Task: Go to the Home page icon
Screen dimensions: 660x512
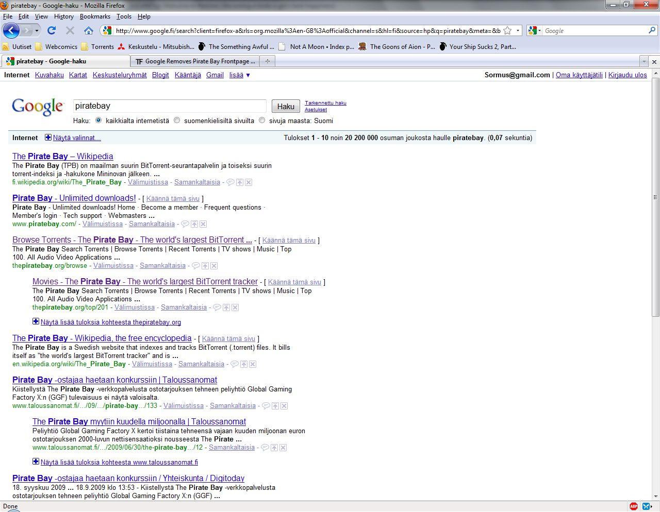Action: click(x=88, y=30)
